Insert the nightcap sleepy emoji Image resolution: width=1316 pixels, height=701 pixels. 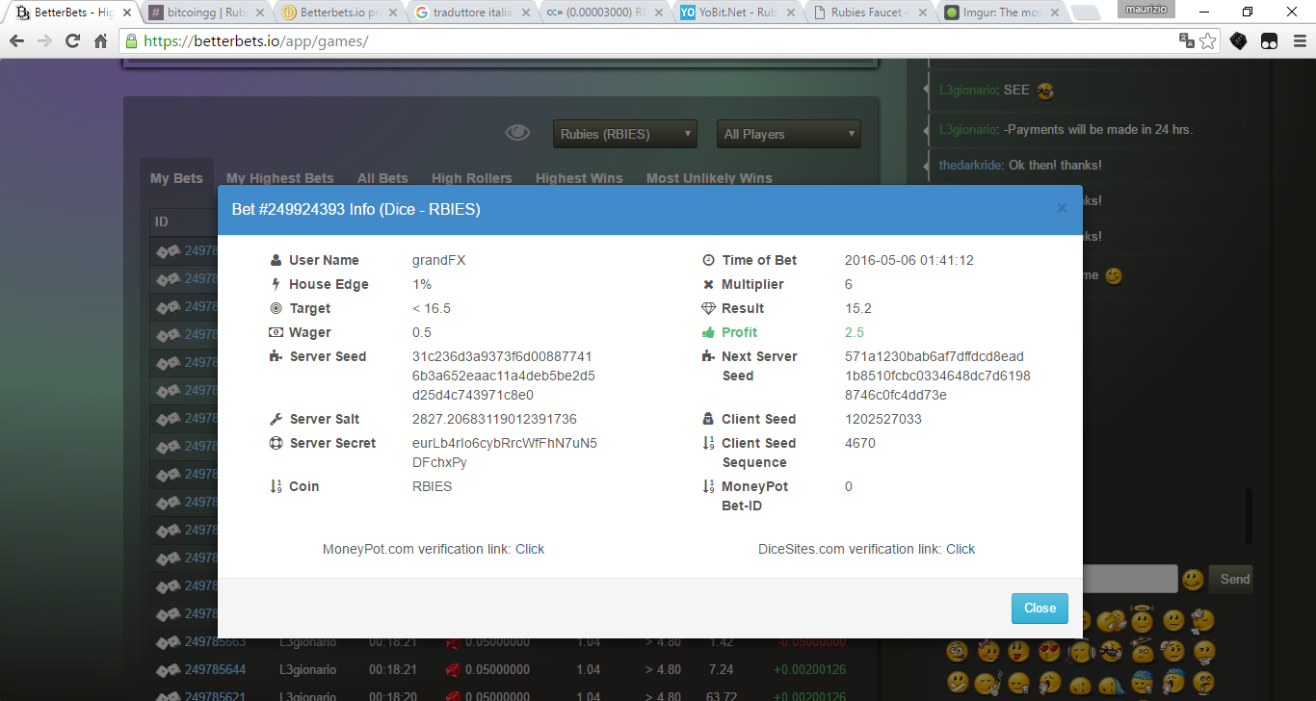(x=1142, y=680)
